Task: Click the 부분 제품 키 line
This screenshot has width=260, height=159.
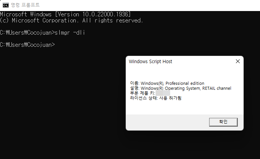Action: (150, 93)
